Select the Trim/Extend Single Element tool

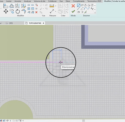tap(29, 12)
